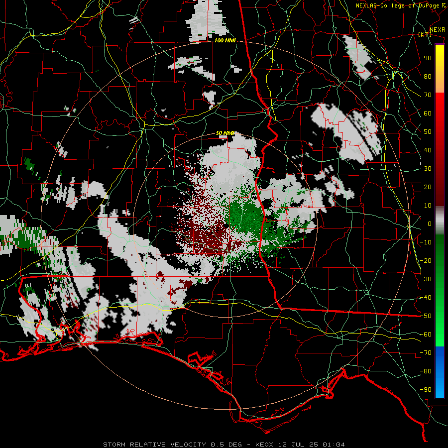
Task: Click the 01:04 time stamp
Action: click(334, 445)
